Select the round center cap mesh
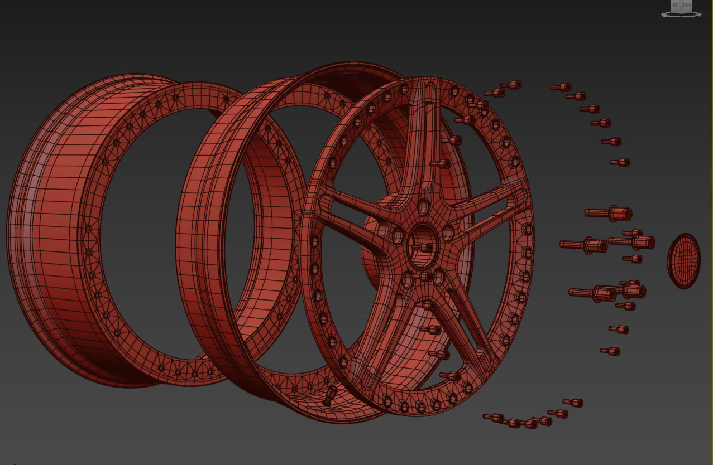713x465 pixels. [683, 261]
